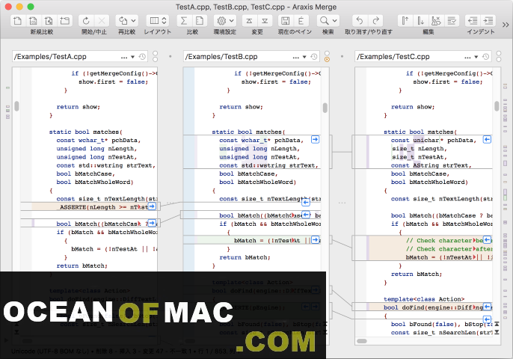The height and width of the screenshot is (359, 513).
Task: Click TestC pane vertical scrollbar thumb
Action: (x=497, y=106)
